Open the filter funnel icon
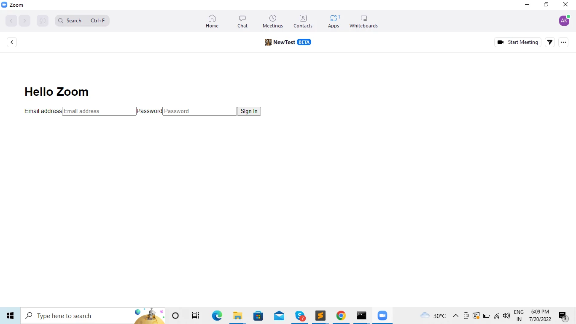This screenshot has height=324, width=576. click(550, 42)
